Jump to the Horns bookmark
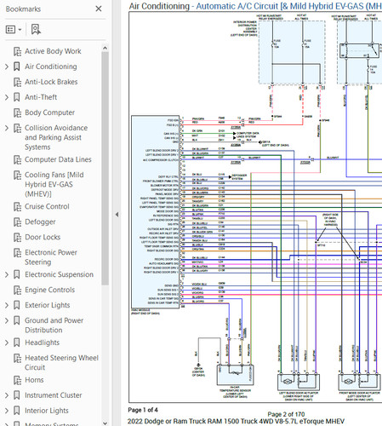The image size is (382, 426). point(34,380)
